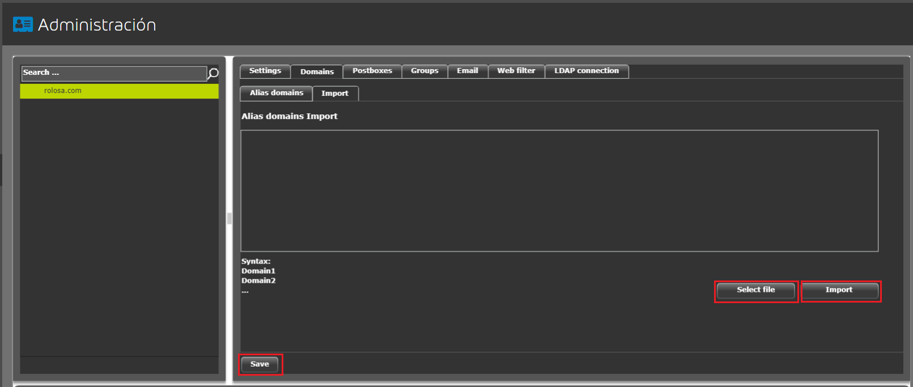913x387 pixels.
Task: Switch to the Domains tab
Action: click(317, 71)
